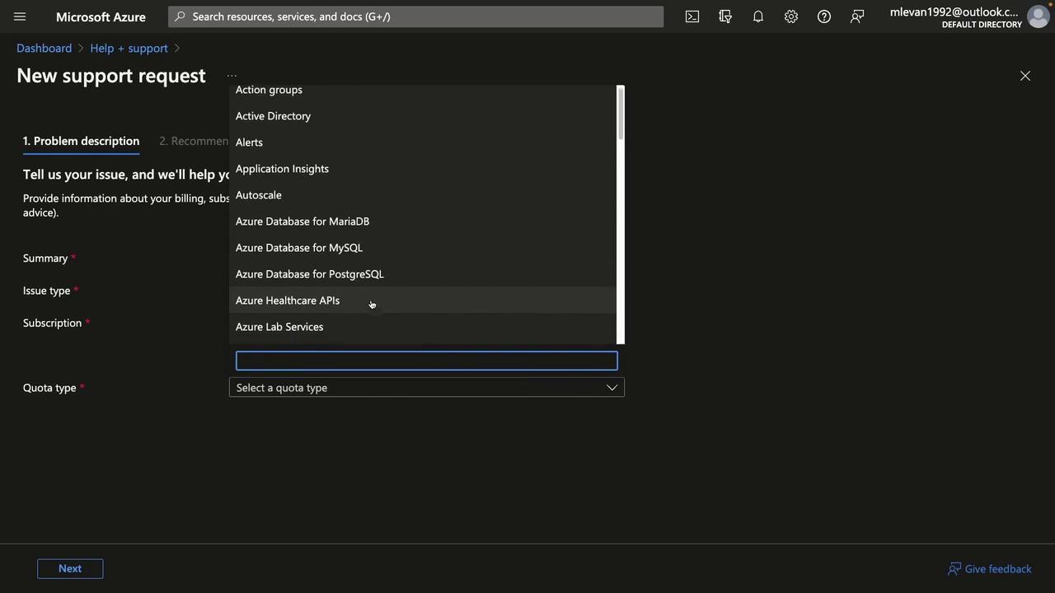
Task: Focus the dropdown filter text box
Action: (x=426, y=361)
